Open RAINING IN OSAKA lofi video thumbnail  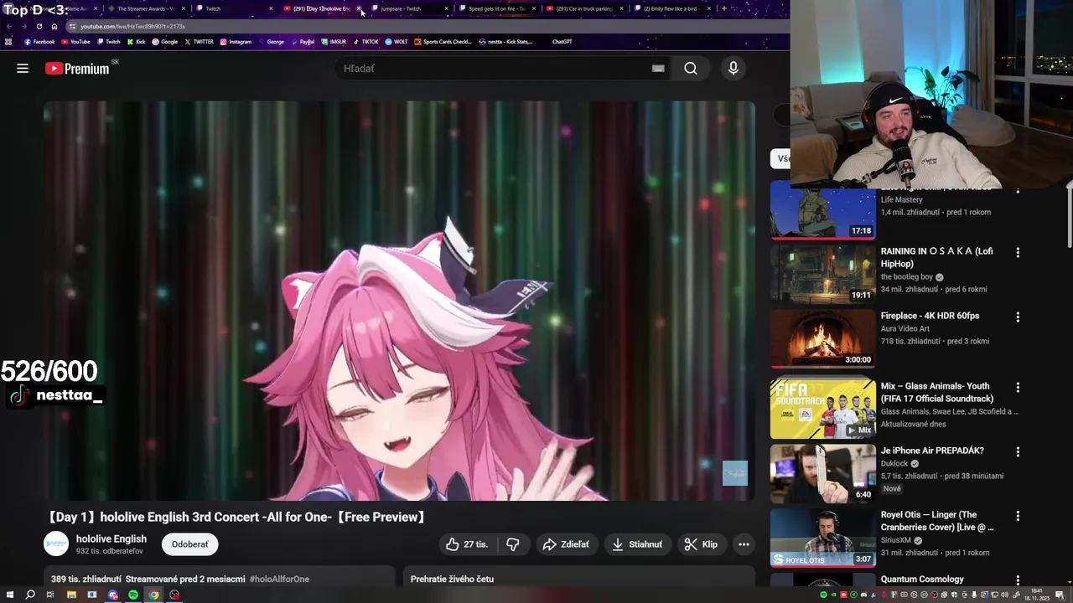[823, 275]
